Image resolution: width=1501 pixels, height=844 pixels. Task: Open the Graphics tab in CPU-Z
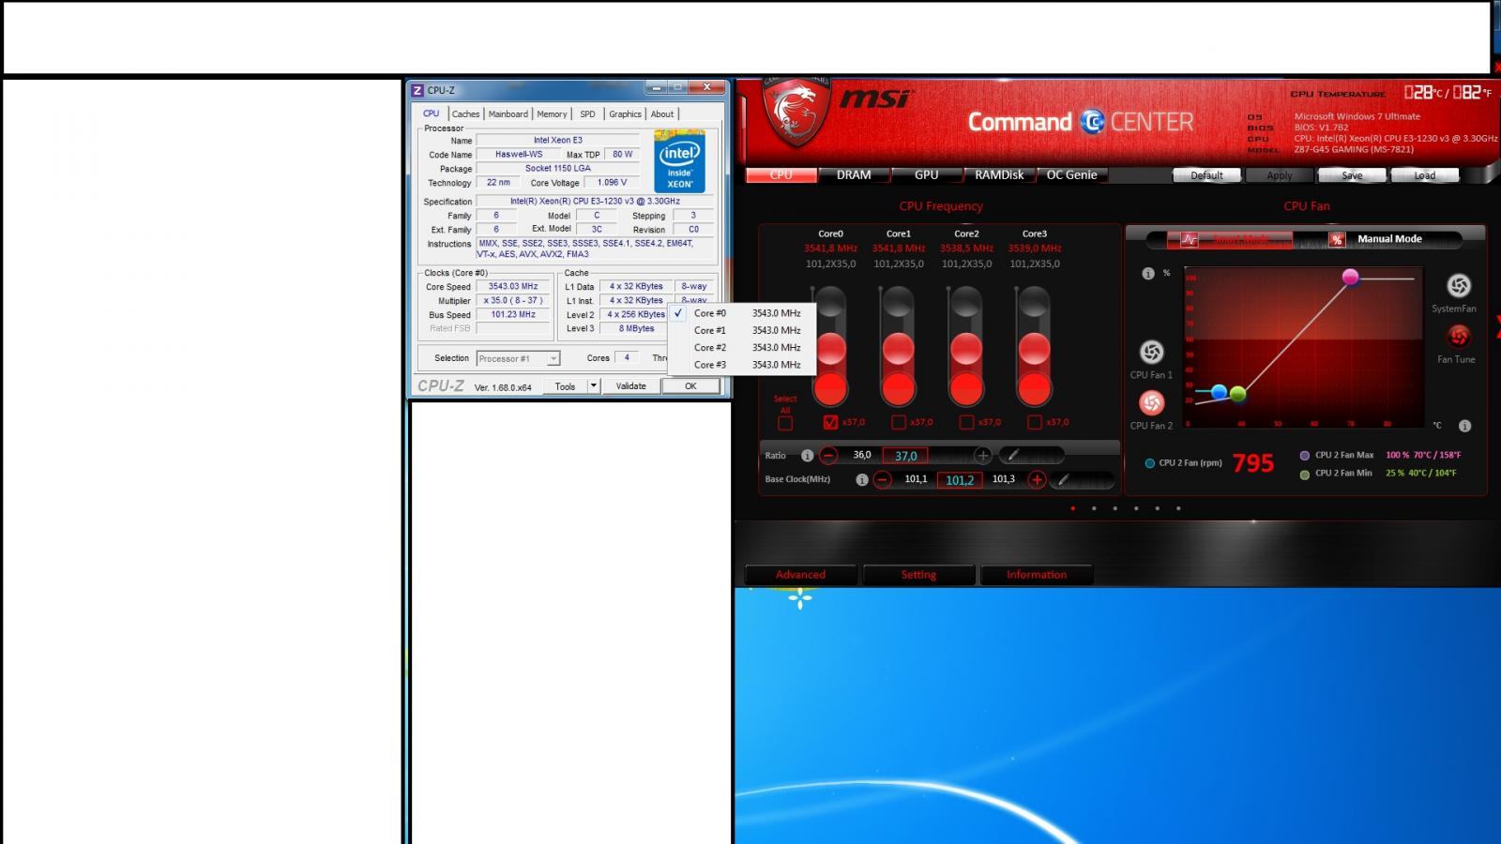[x=625, y=114]
